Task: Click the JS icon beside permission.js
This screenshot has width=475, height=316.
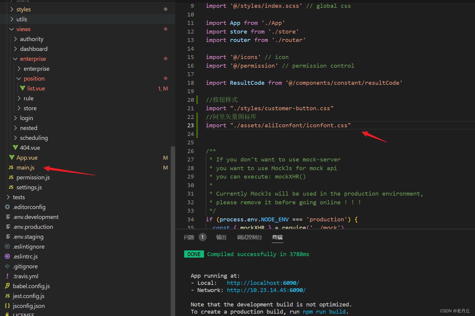Action: pyautogui.click(x=11, y=177)
